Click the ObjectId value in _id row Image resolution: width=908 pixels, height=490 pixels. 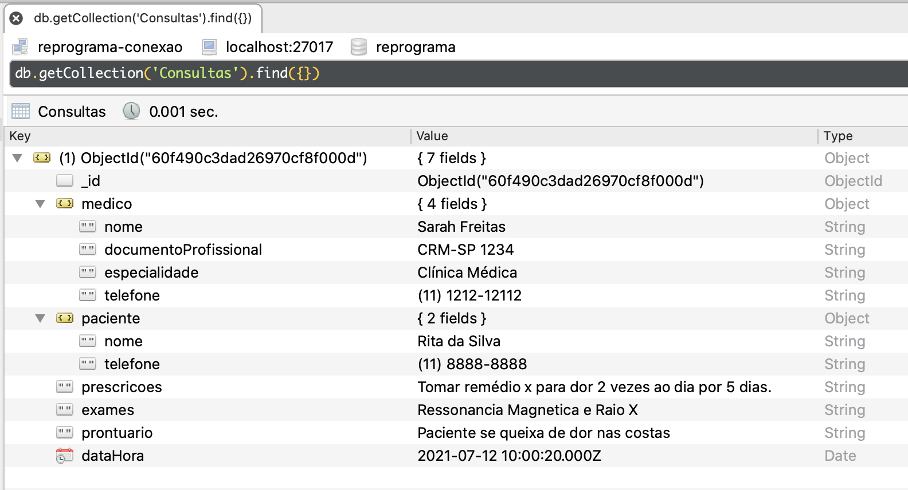(x=561, y=181)
